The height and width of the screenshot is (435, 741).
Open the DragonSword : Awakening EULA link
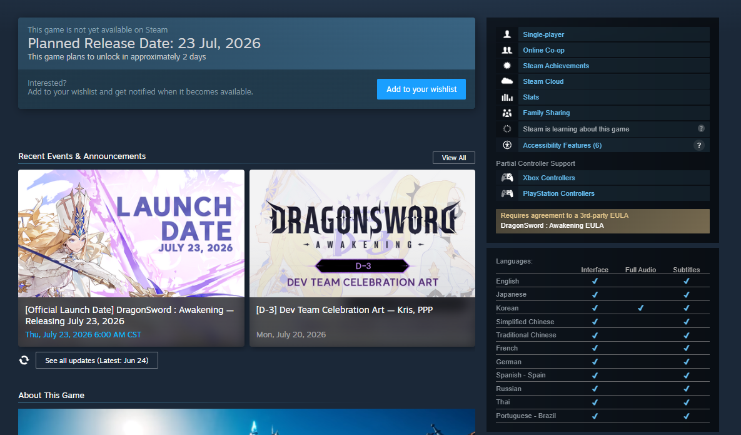point(552,225)
